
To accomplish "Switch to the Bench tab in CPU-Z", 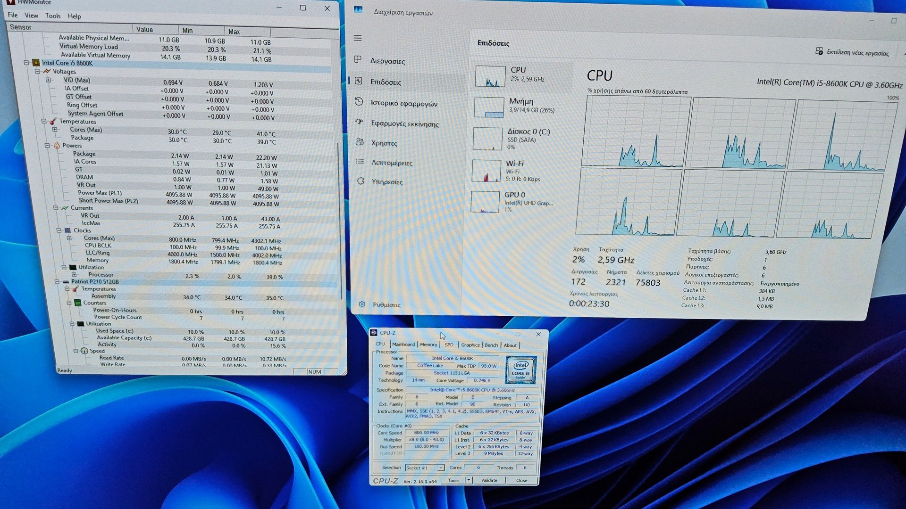I will click(x=491, y=345).
